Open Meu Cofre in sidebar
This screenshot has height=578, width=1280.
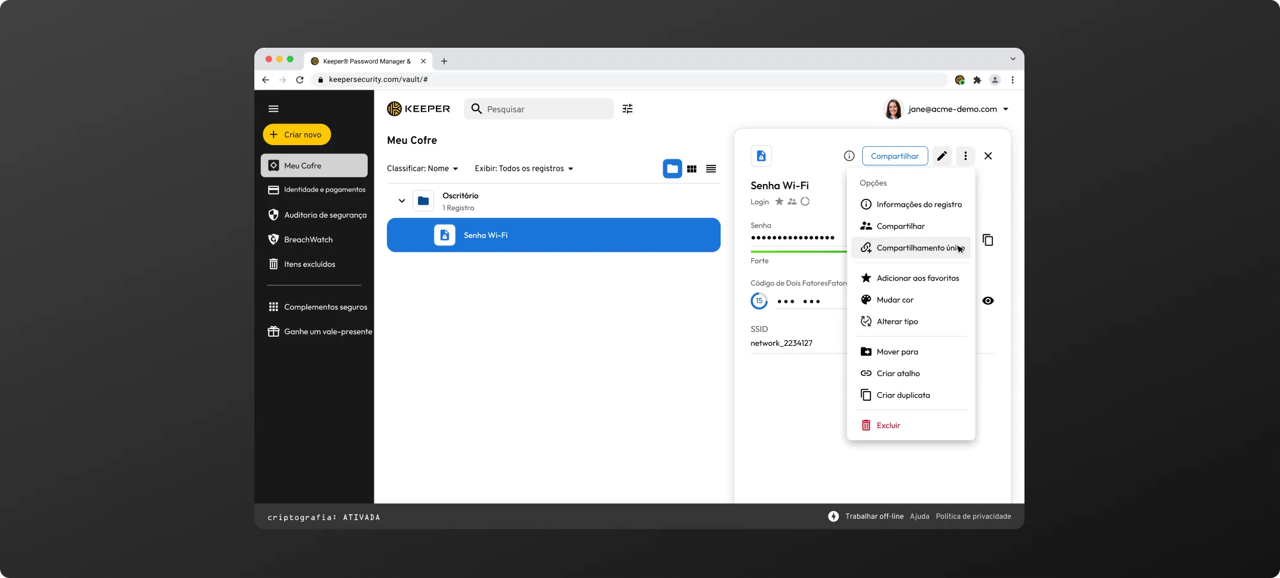pos(314,165)
